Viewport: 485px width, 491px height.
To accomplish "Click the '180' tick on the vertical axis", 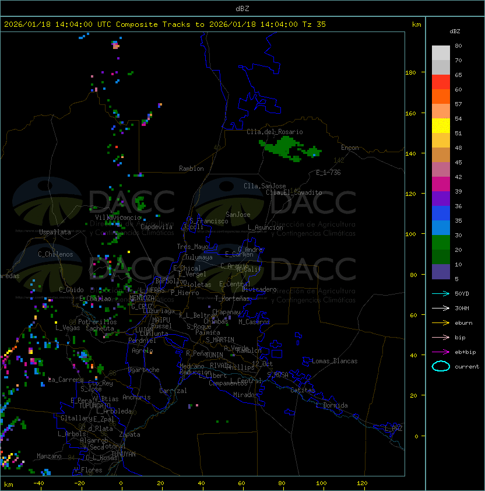I will (410, 73).
